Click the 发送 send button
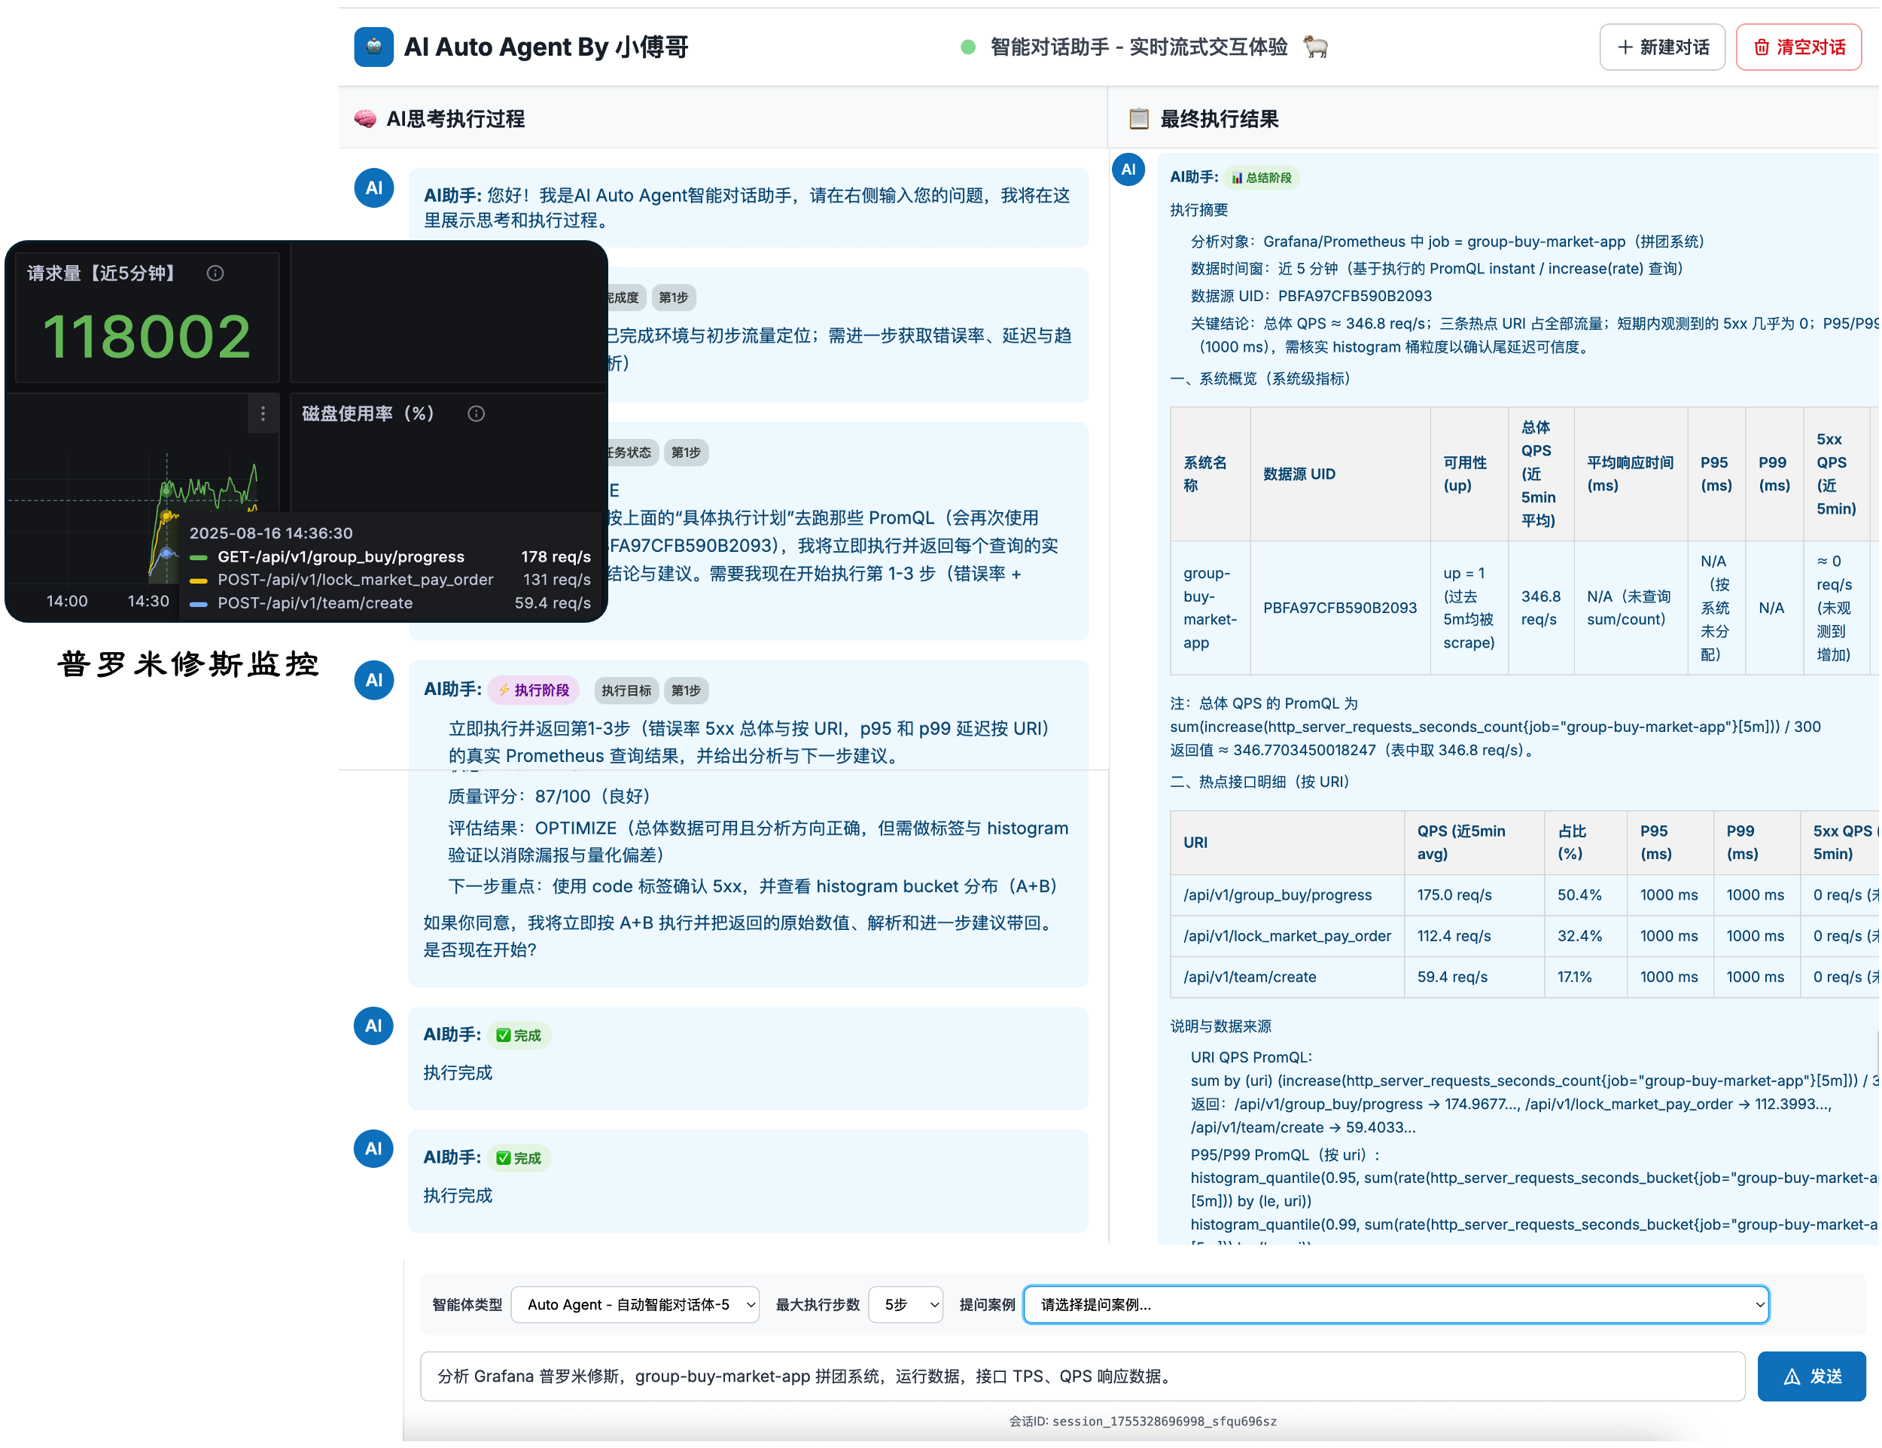 [x=1811, y=1377]
